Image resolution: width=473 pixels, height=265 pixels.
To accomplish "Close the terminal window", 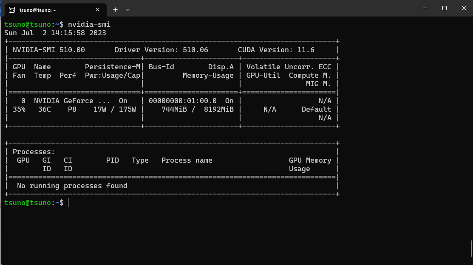I will point(464,8).
